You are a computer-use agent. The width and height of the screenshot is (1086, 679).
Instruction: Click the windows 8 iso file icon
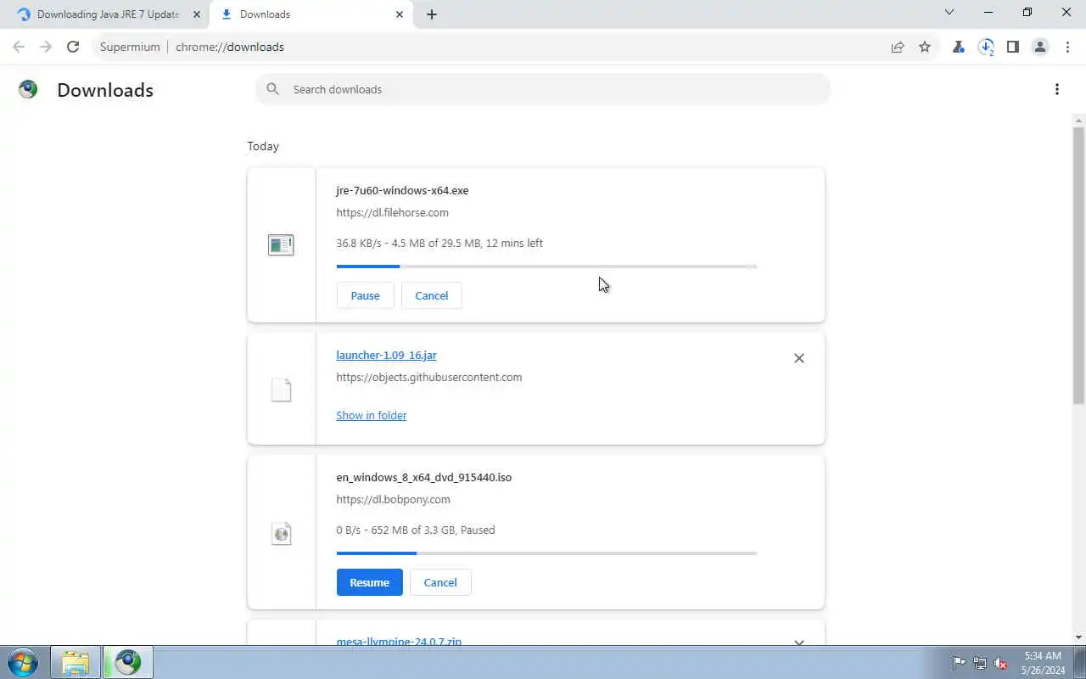(x=281, y=533)
